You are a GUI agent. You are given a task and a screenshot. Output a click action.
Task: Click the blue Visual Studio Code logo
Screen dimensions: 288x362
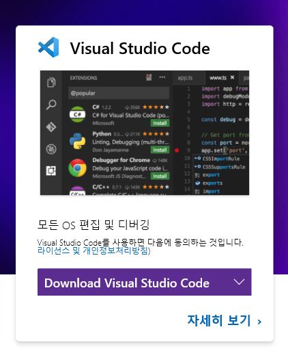[x=48, y=47]
